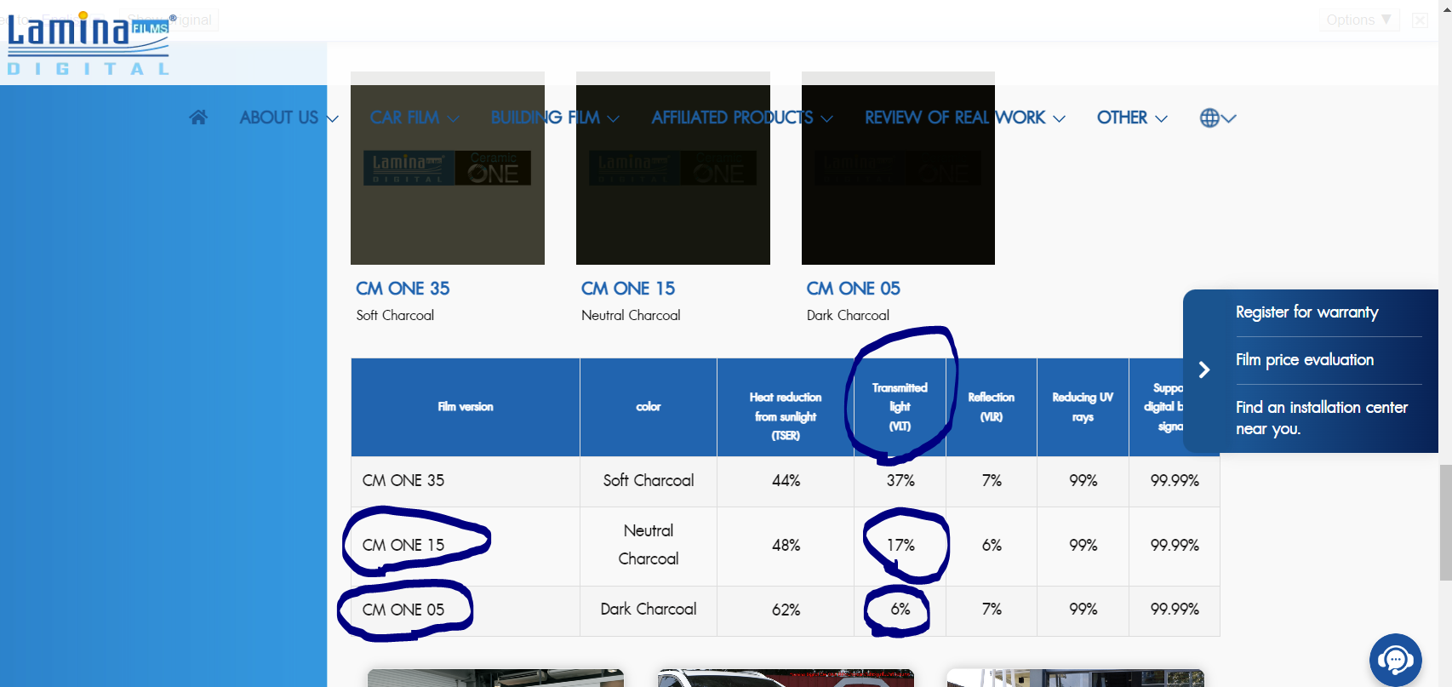Expand the OTHER menu

tap(1132, 117)
